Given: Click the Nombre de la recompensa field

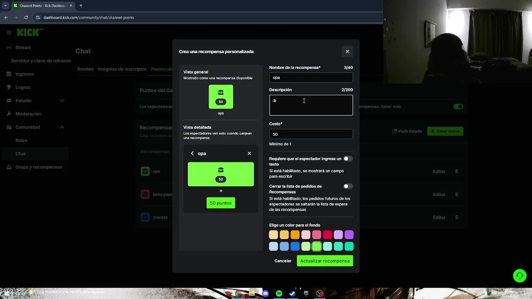Looking at the screenshot, I should 311,77.
